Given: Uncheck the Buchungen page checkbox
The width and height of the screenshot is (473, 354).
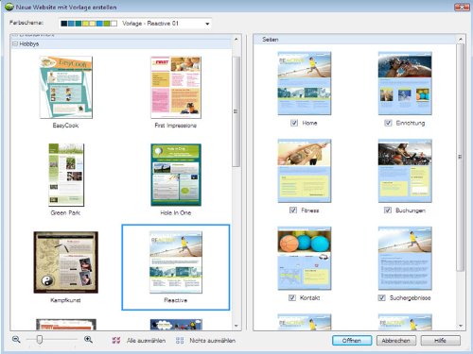Looking at the screenshot, I should point(388,211).
